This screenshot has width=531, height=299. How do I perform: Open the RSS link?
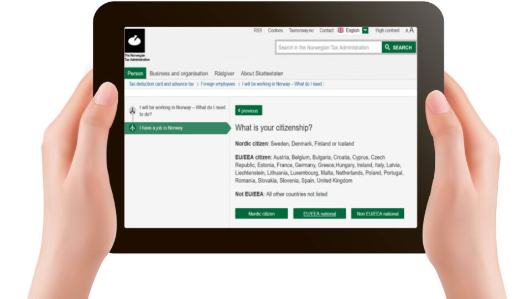tap(258, 30)
